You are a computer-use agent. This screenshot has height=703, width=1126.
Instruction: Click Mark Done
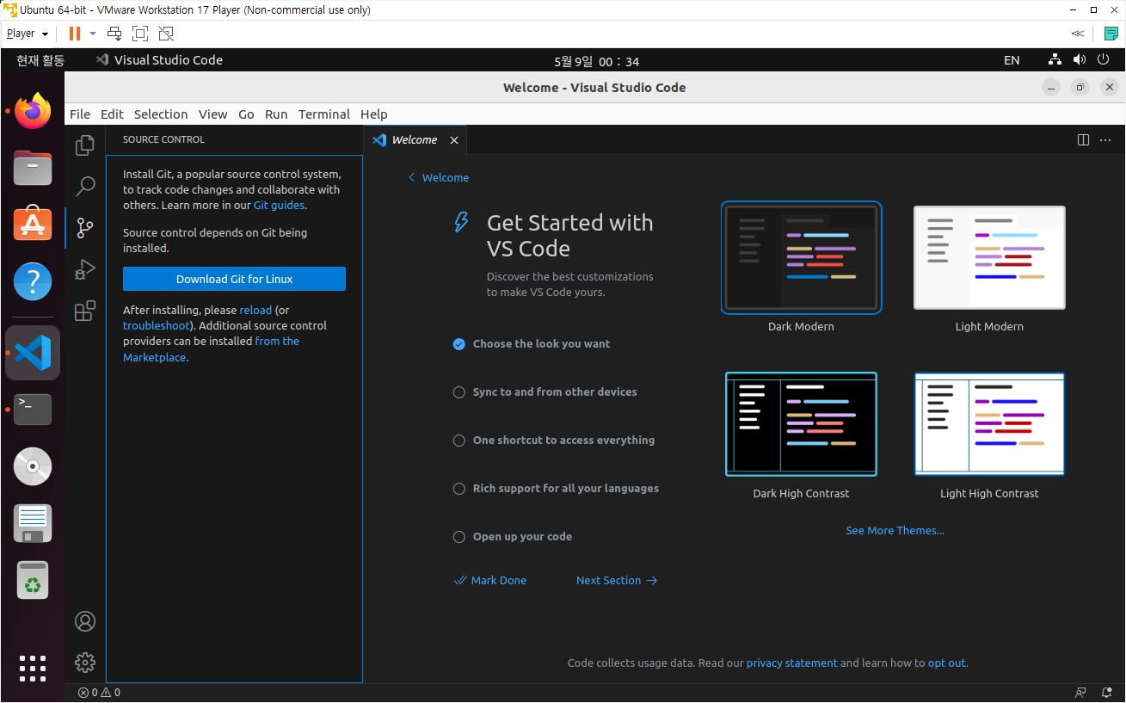(490, 581)
